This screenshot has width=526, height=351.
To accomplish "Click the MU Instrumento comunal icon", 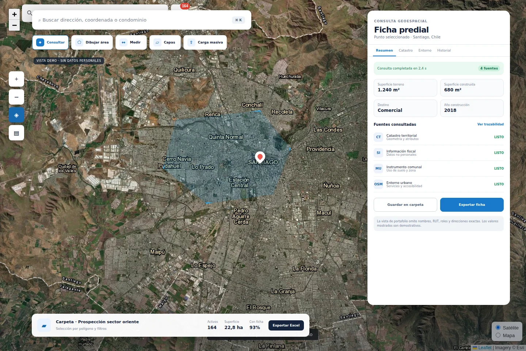I will click(378, 169).
